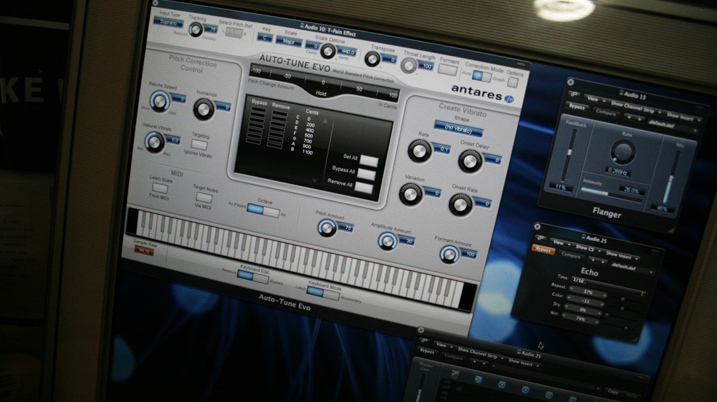
Task: Click the Variation knob
Action: pyautogui.click(x=411, y=194)
